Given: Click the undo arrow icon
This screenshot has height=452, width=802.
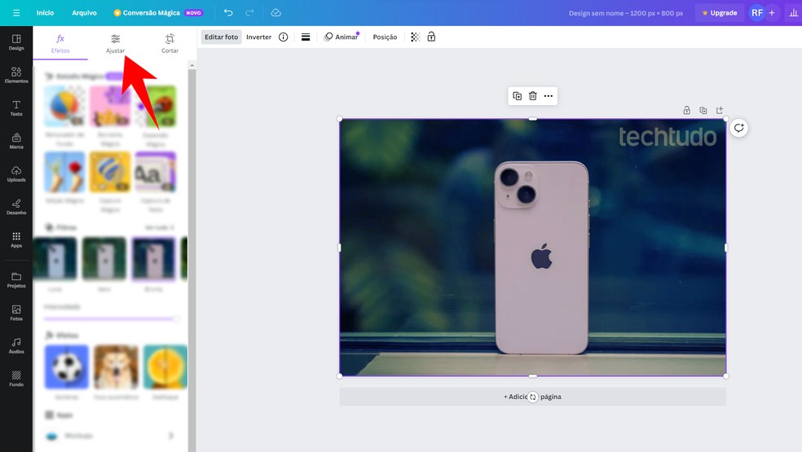Looking at the screenshot, I should [228, 13].
